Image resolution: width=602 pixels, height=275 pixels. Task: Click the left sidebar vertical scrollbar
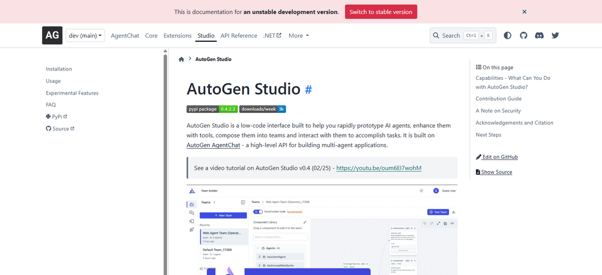pos(165,165)
